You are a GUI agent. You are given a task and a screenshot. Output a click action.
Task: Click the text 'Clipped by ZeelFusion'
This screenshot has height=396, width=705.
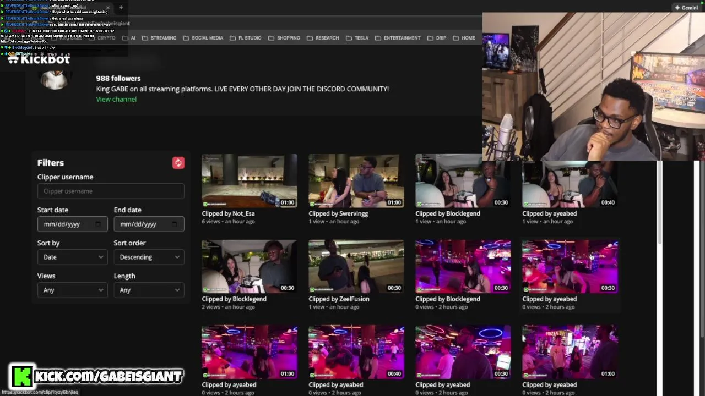pos(339,299)
